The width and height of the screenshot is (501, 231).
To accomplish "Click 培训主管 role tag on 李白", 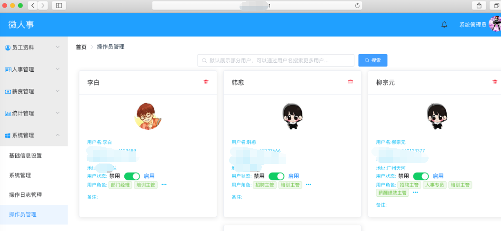I will click(146, 185).
